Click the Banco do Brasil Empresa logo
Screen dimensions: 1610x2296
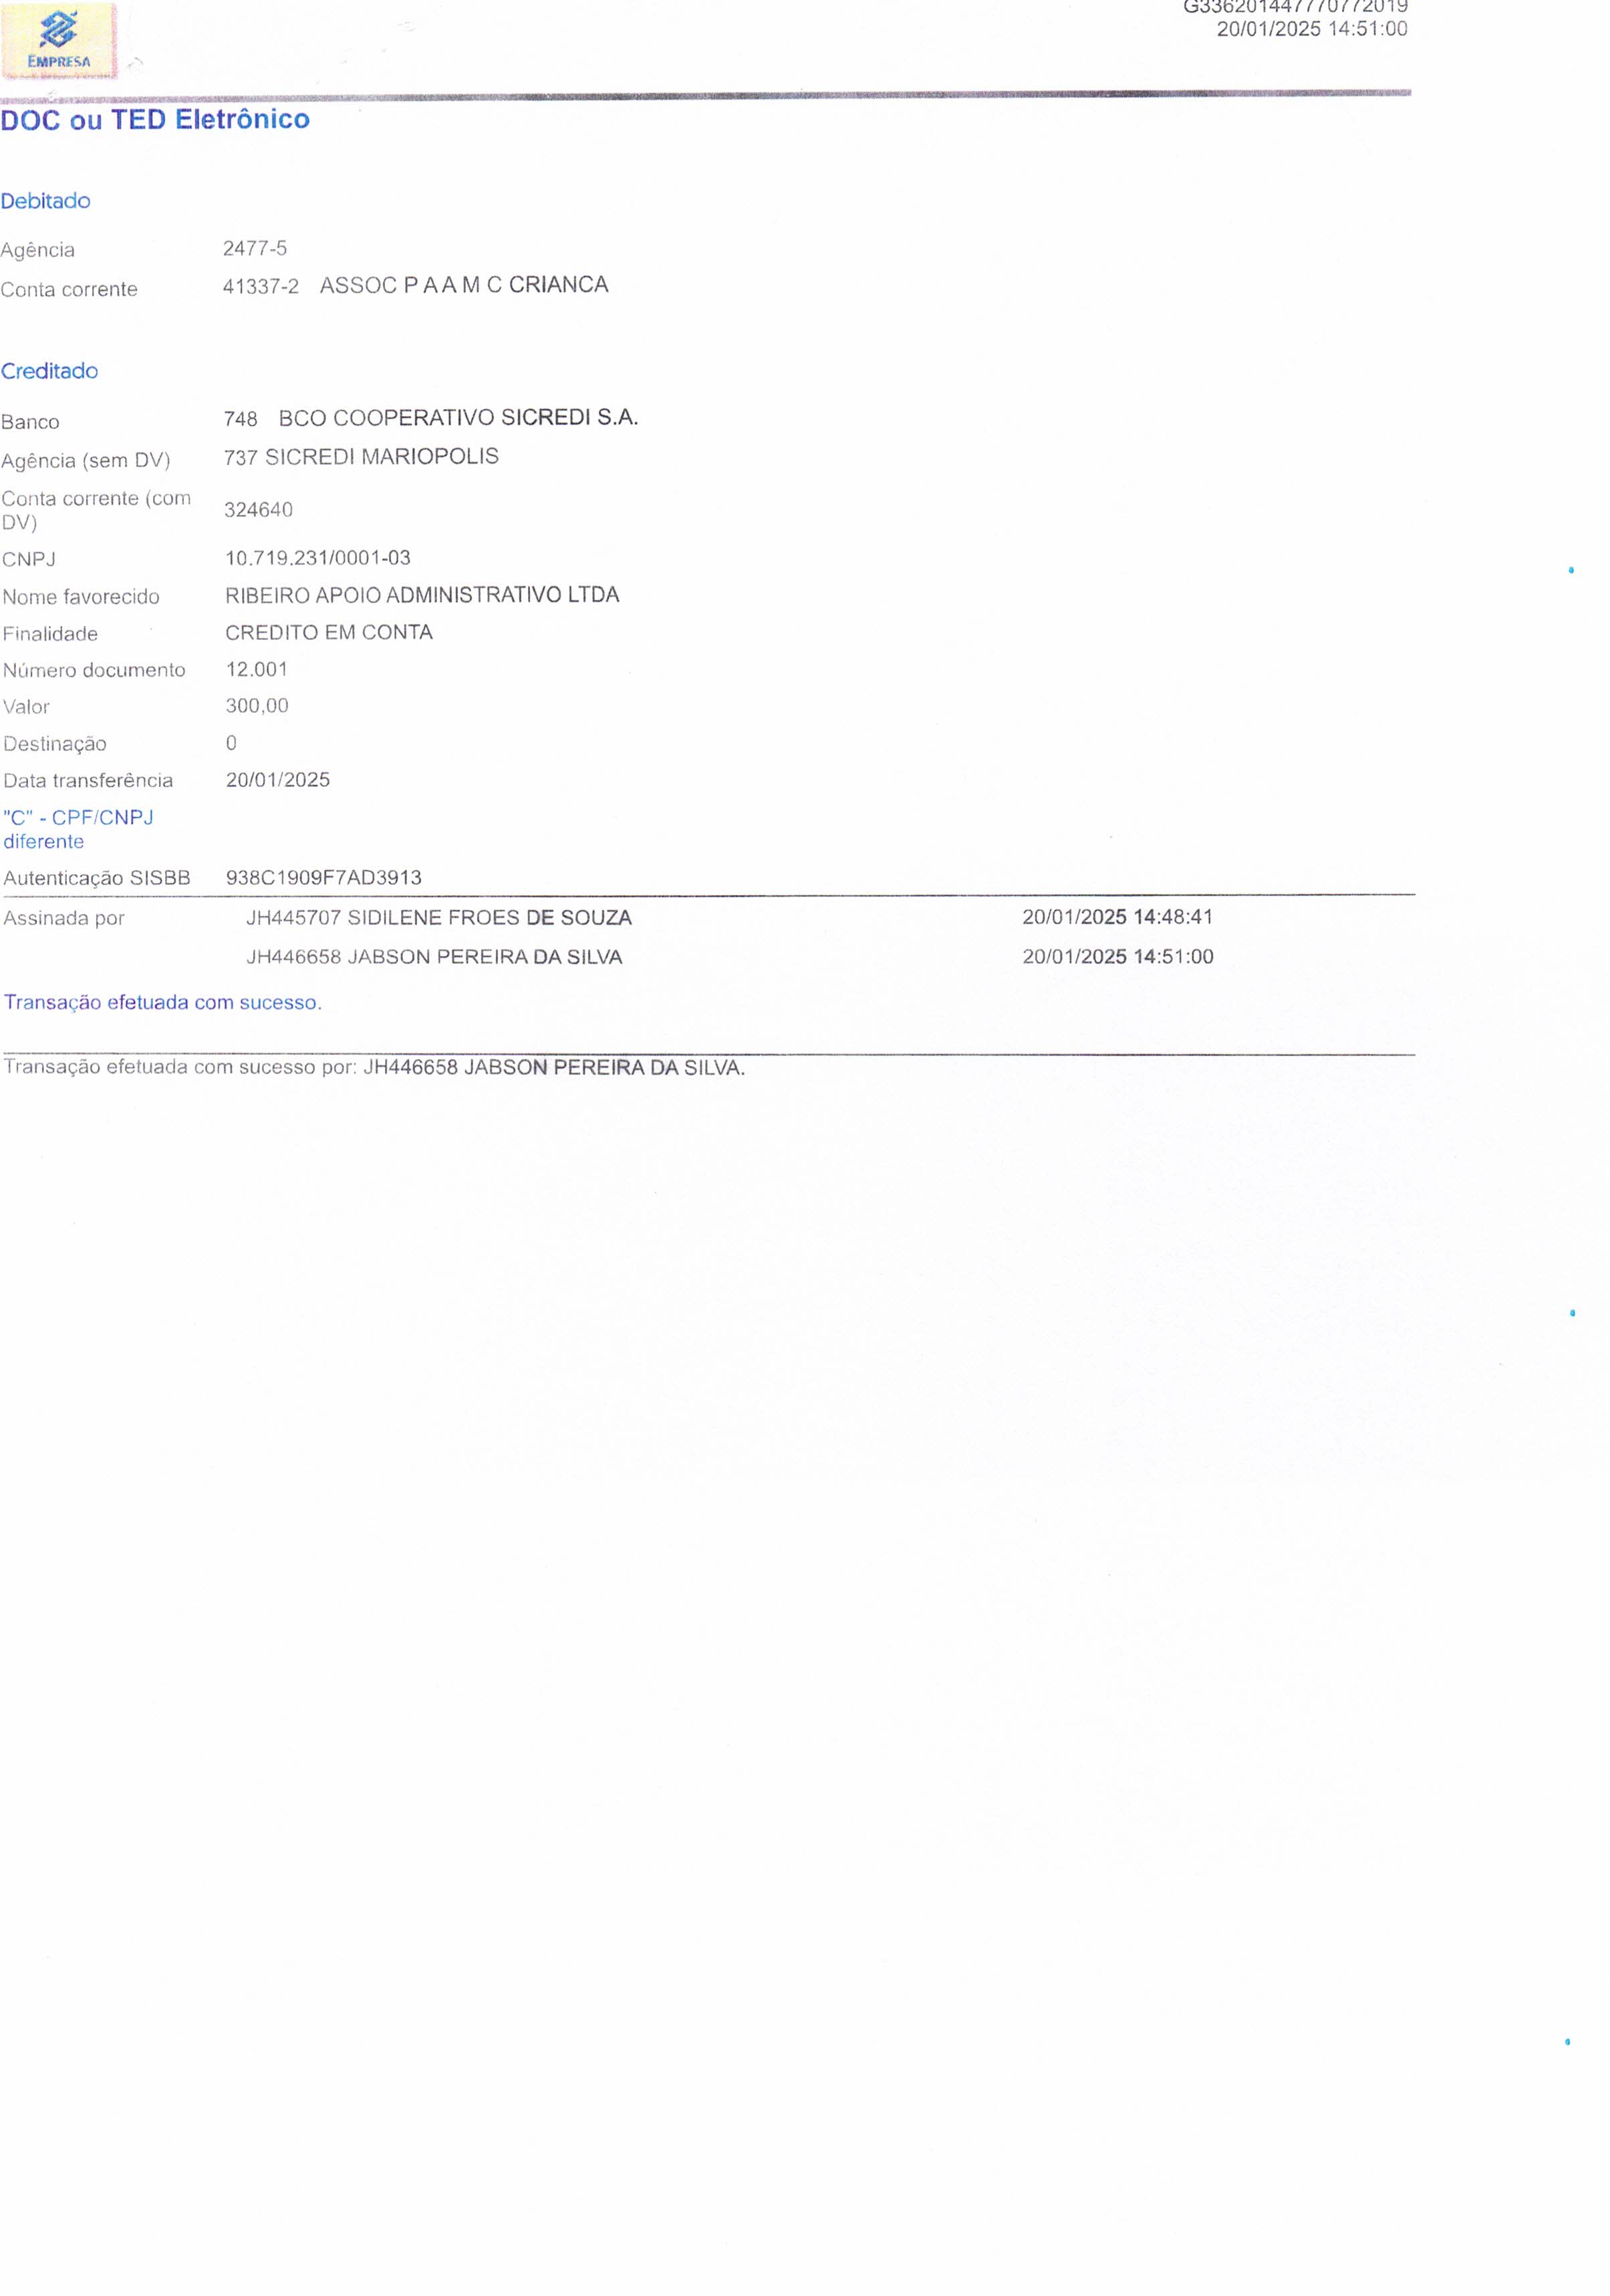[x=58, y=41]
